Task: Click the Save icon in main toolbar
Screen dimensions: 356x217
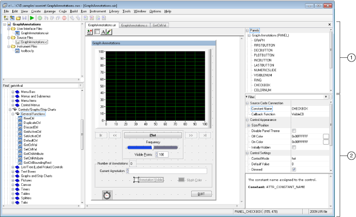Action: click(x=24, y=18)
